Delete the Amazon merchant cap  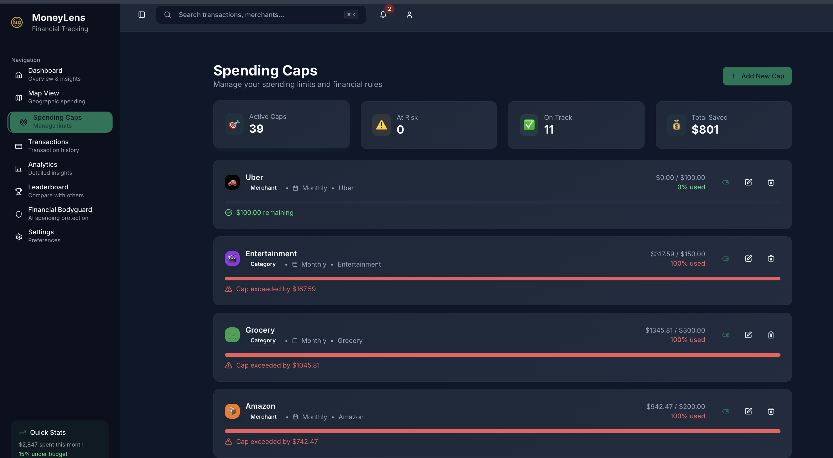tap(771, 411)
